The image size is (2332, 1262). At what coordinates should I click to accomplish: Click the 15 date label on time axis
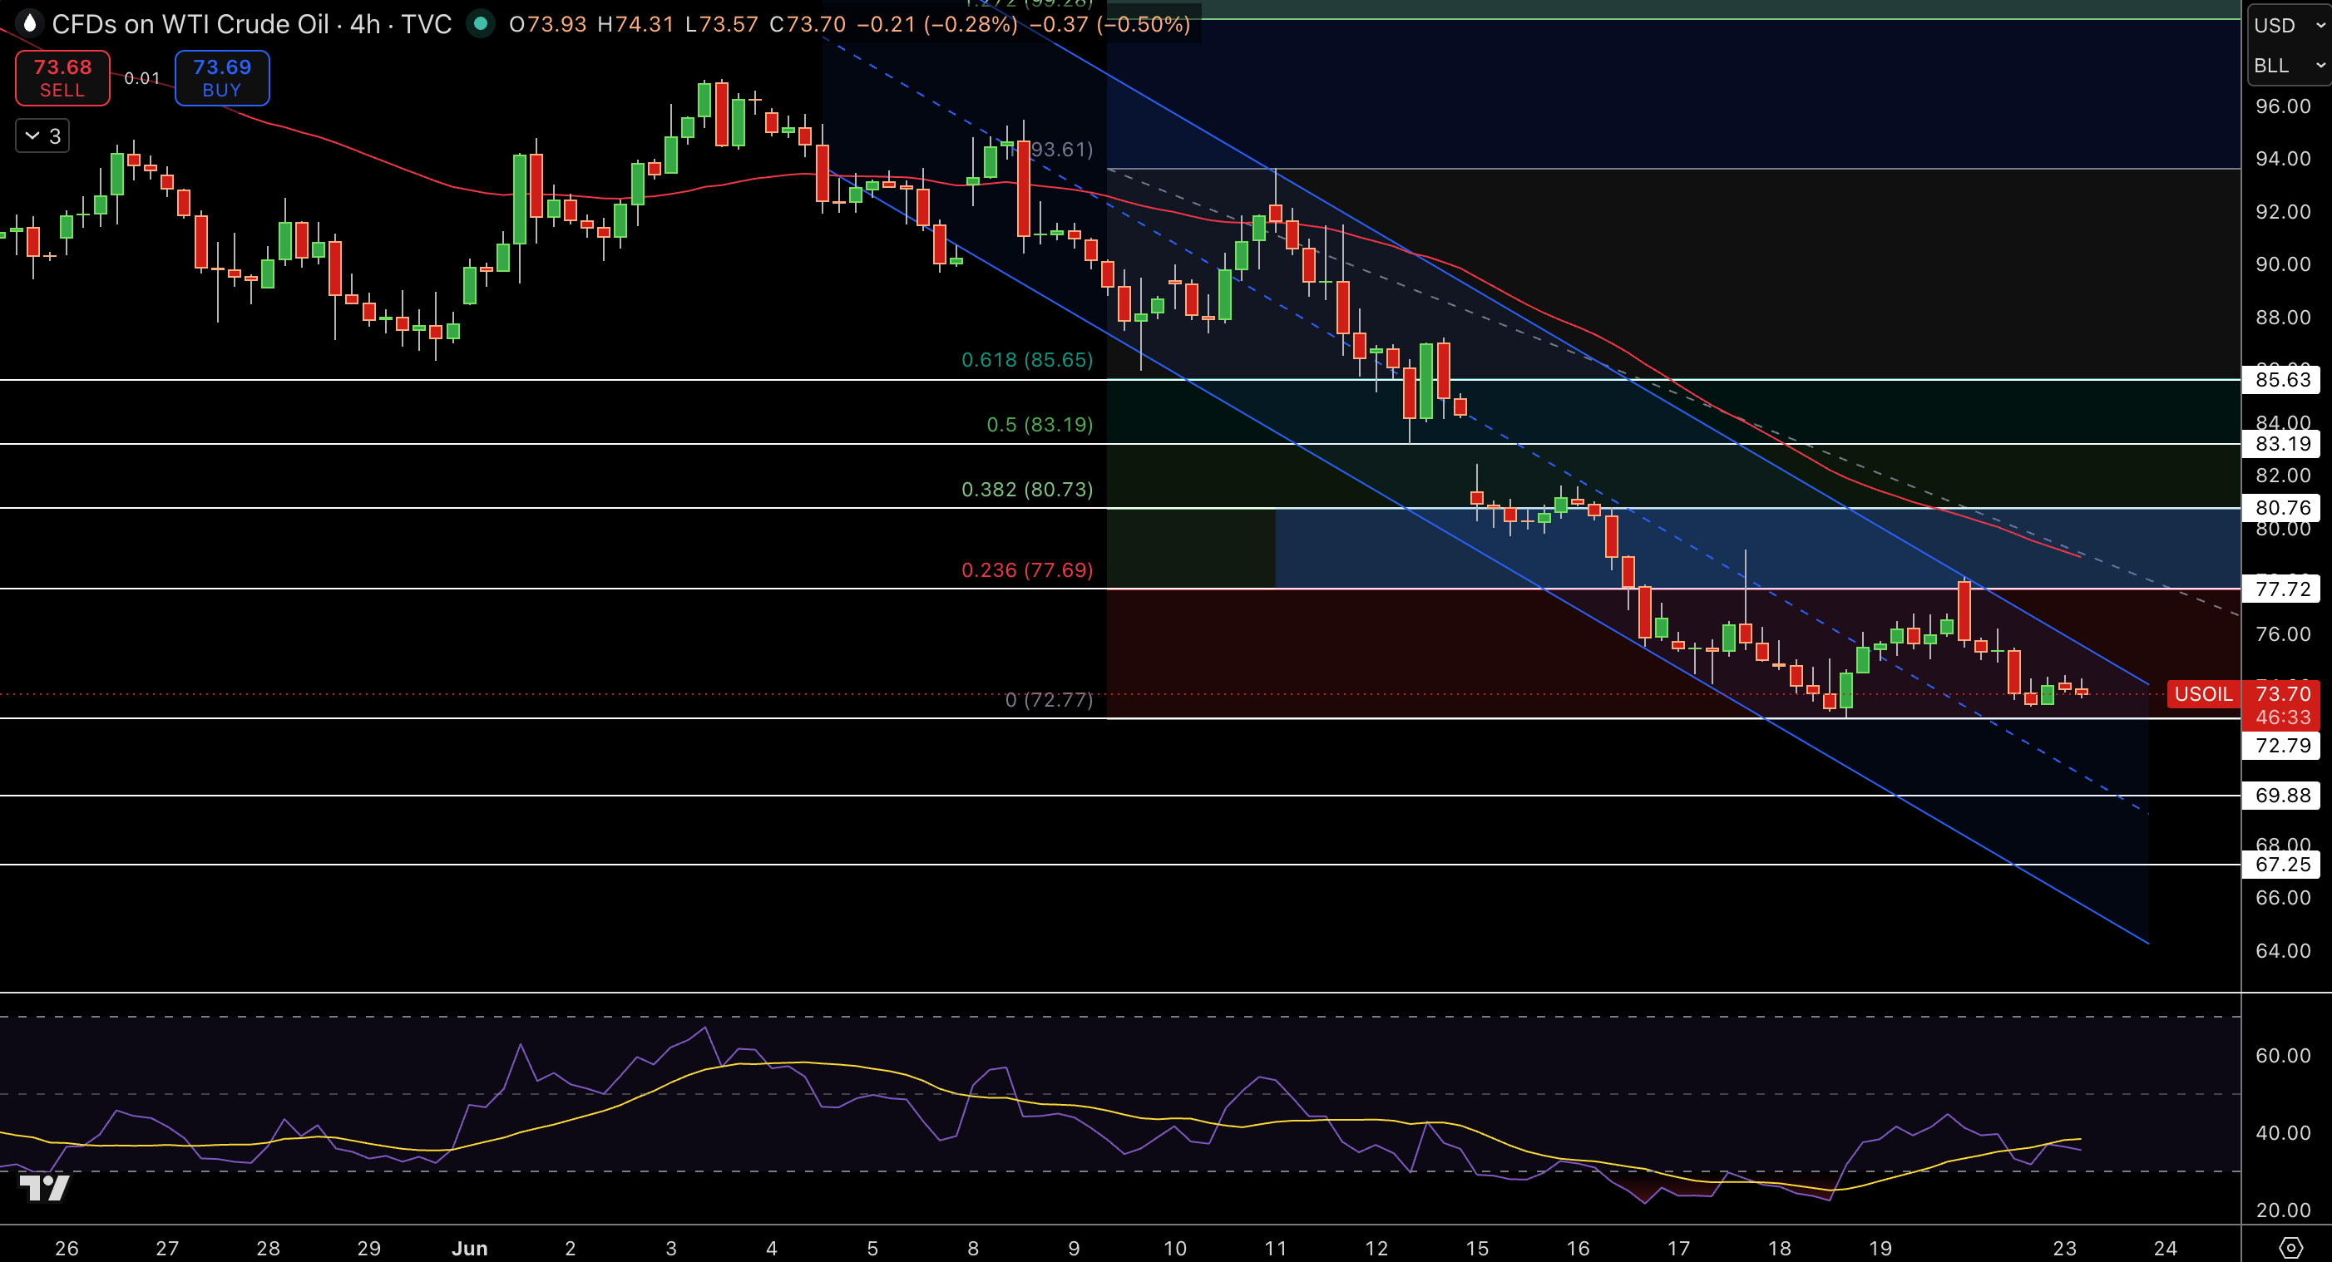pyautogui.click(x=1477, y=1249)
